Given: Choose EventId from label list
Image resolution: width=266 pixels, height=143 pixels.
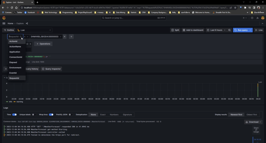Looking at the screenshot, I should point(17,73).
